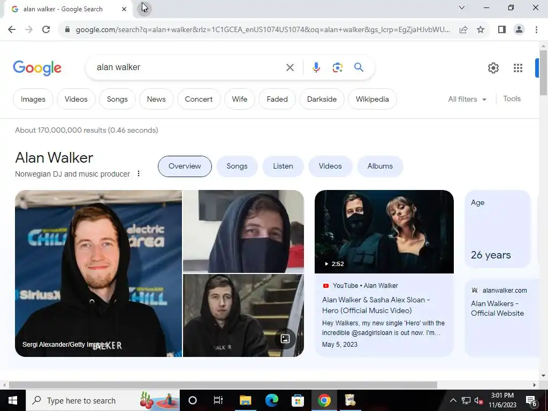Open Windows Start menu
The height and width of the screenshot is (411, 548).
(13, 400)
